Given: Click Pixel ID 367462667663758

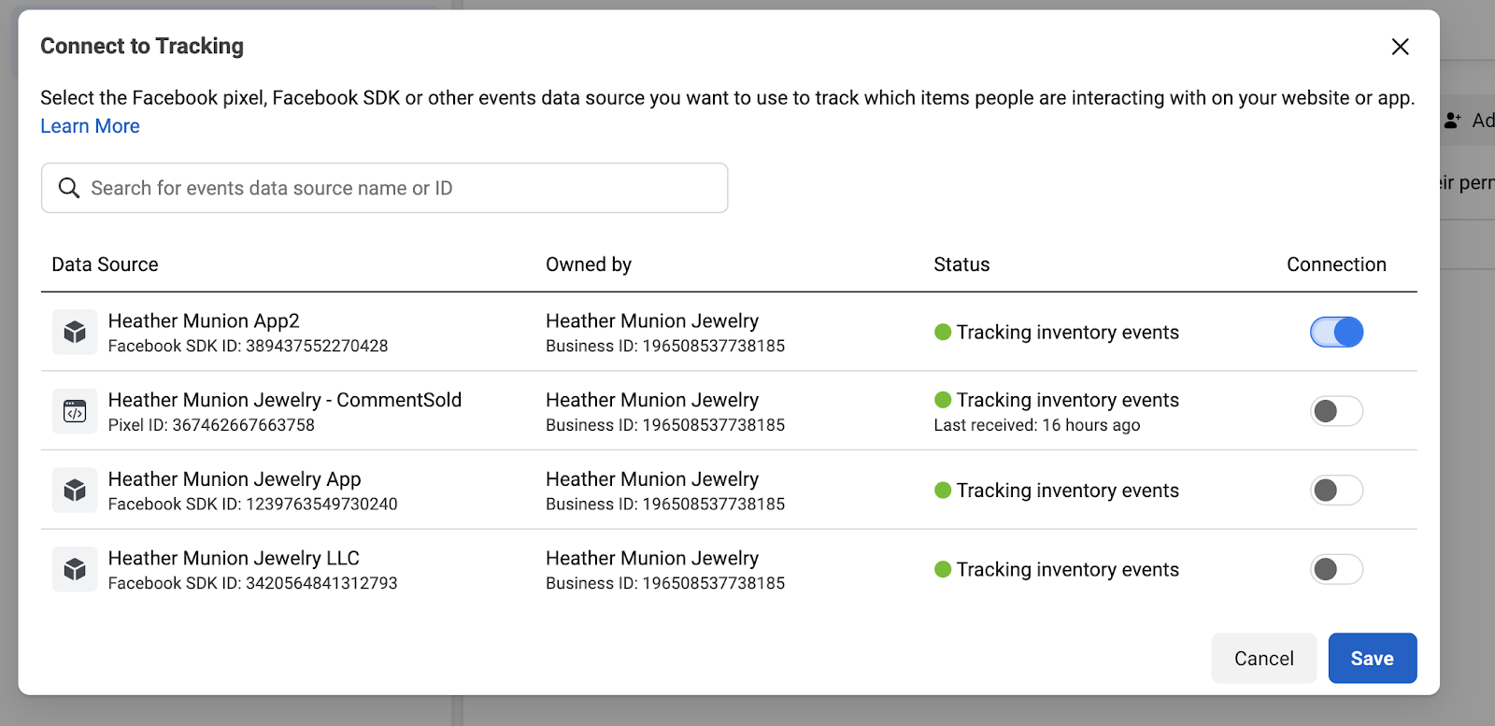Looking at the screenshot, I should tap(211, 425).
